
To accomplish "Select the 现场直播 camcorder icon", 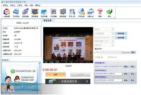I will (x=25, y=12).
